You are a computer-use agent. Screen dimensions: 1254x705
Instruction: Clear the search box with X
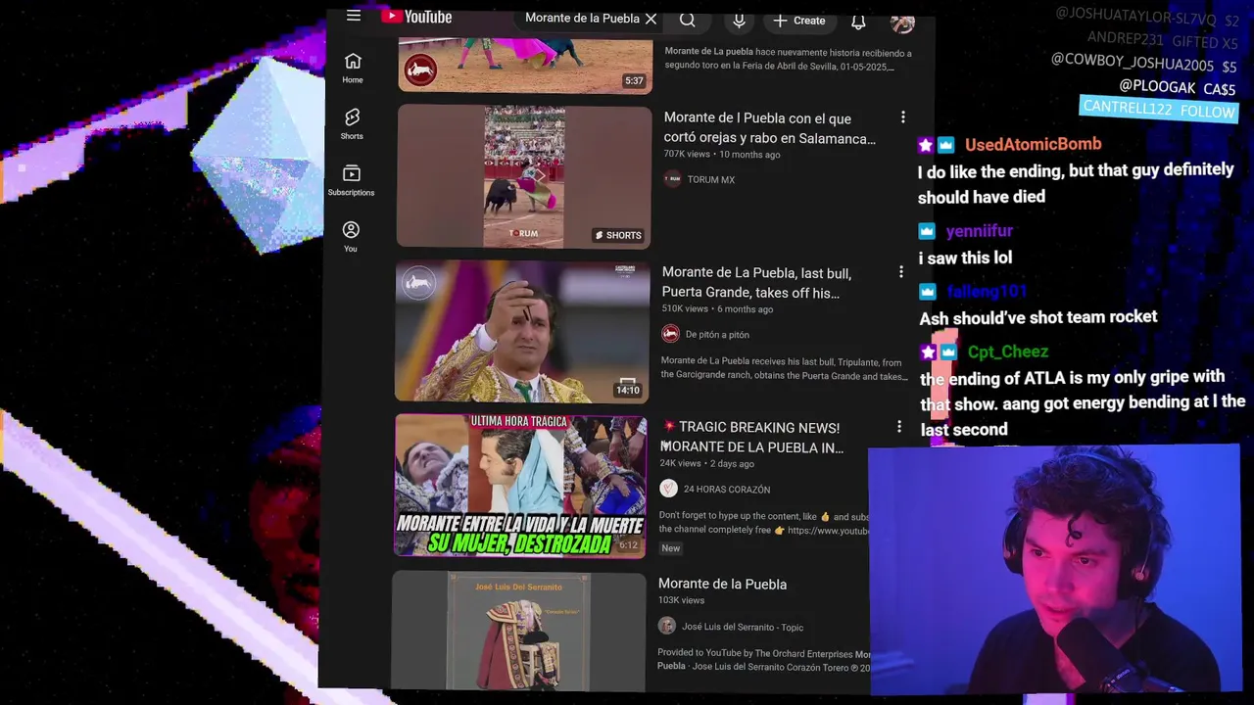(x=651, y=19)
